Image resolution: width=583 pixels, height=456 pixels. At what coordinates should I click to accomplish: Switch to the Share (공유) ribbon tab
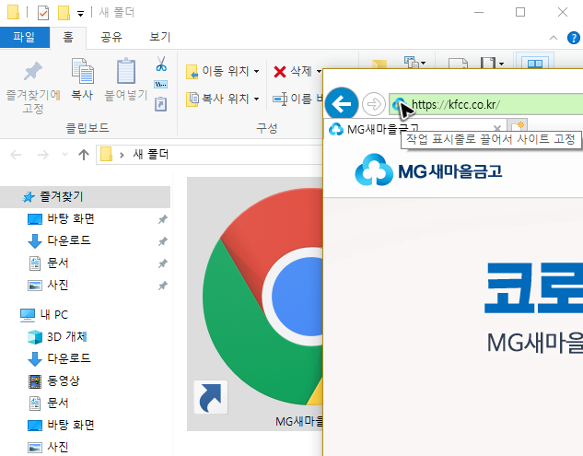coord(111,37)
